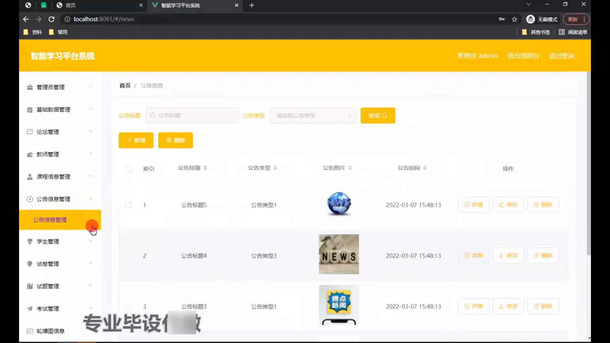This screenshot has height=343, width=610.
Task: Open the 论坛管理 menu
Action: pyautogui.click(x=60, y=132)
